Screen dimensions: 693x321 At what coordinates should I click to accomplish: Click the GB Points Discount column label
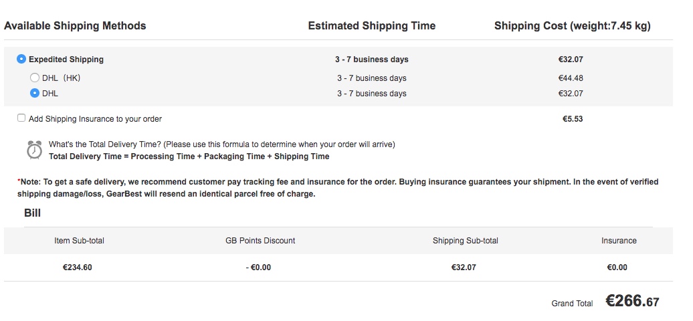pos(260,241)
